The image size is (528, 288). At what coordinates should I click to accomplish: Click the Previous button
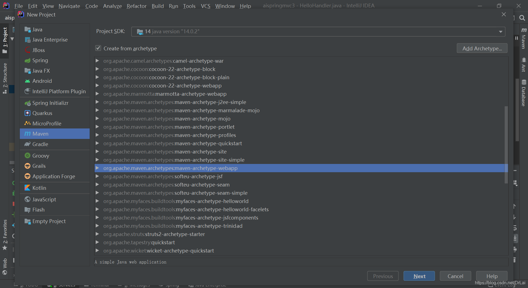(383, 276)
